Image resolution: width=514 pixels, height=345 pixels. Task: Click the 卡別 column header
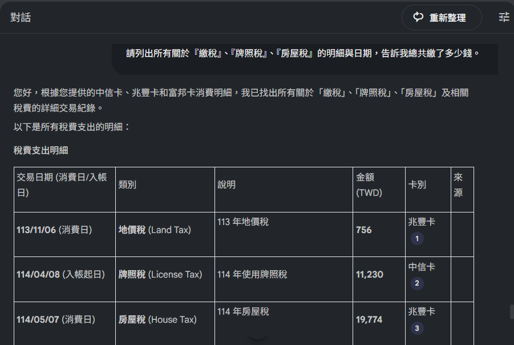click(428, 190)
